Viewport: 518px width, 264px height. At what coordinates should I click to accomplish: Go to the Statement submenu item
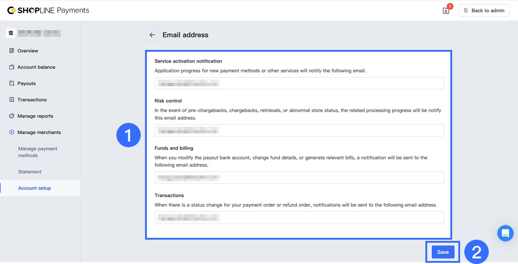[30, 172]
